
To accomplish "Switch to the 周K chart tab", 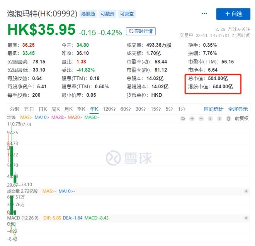I will (56, 109).
